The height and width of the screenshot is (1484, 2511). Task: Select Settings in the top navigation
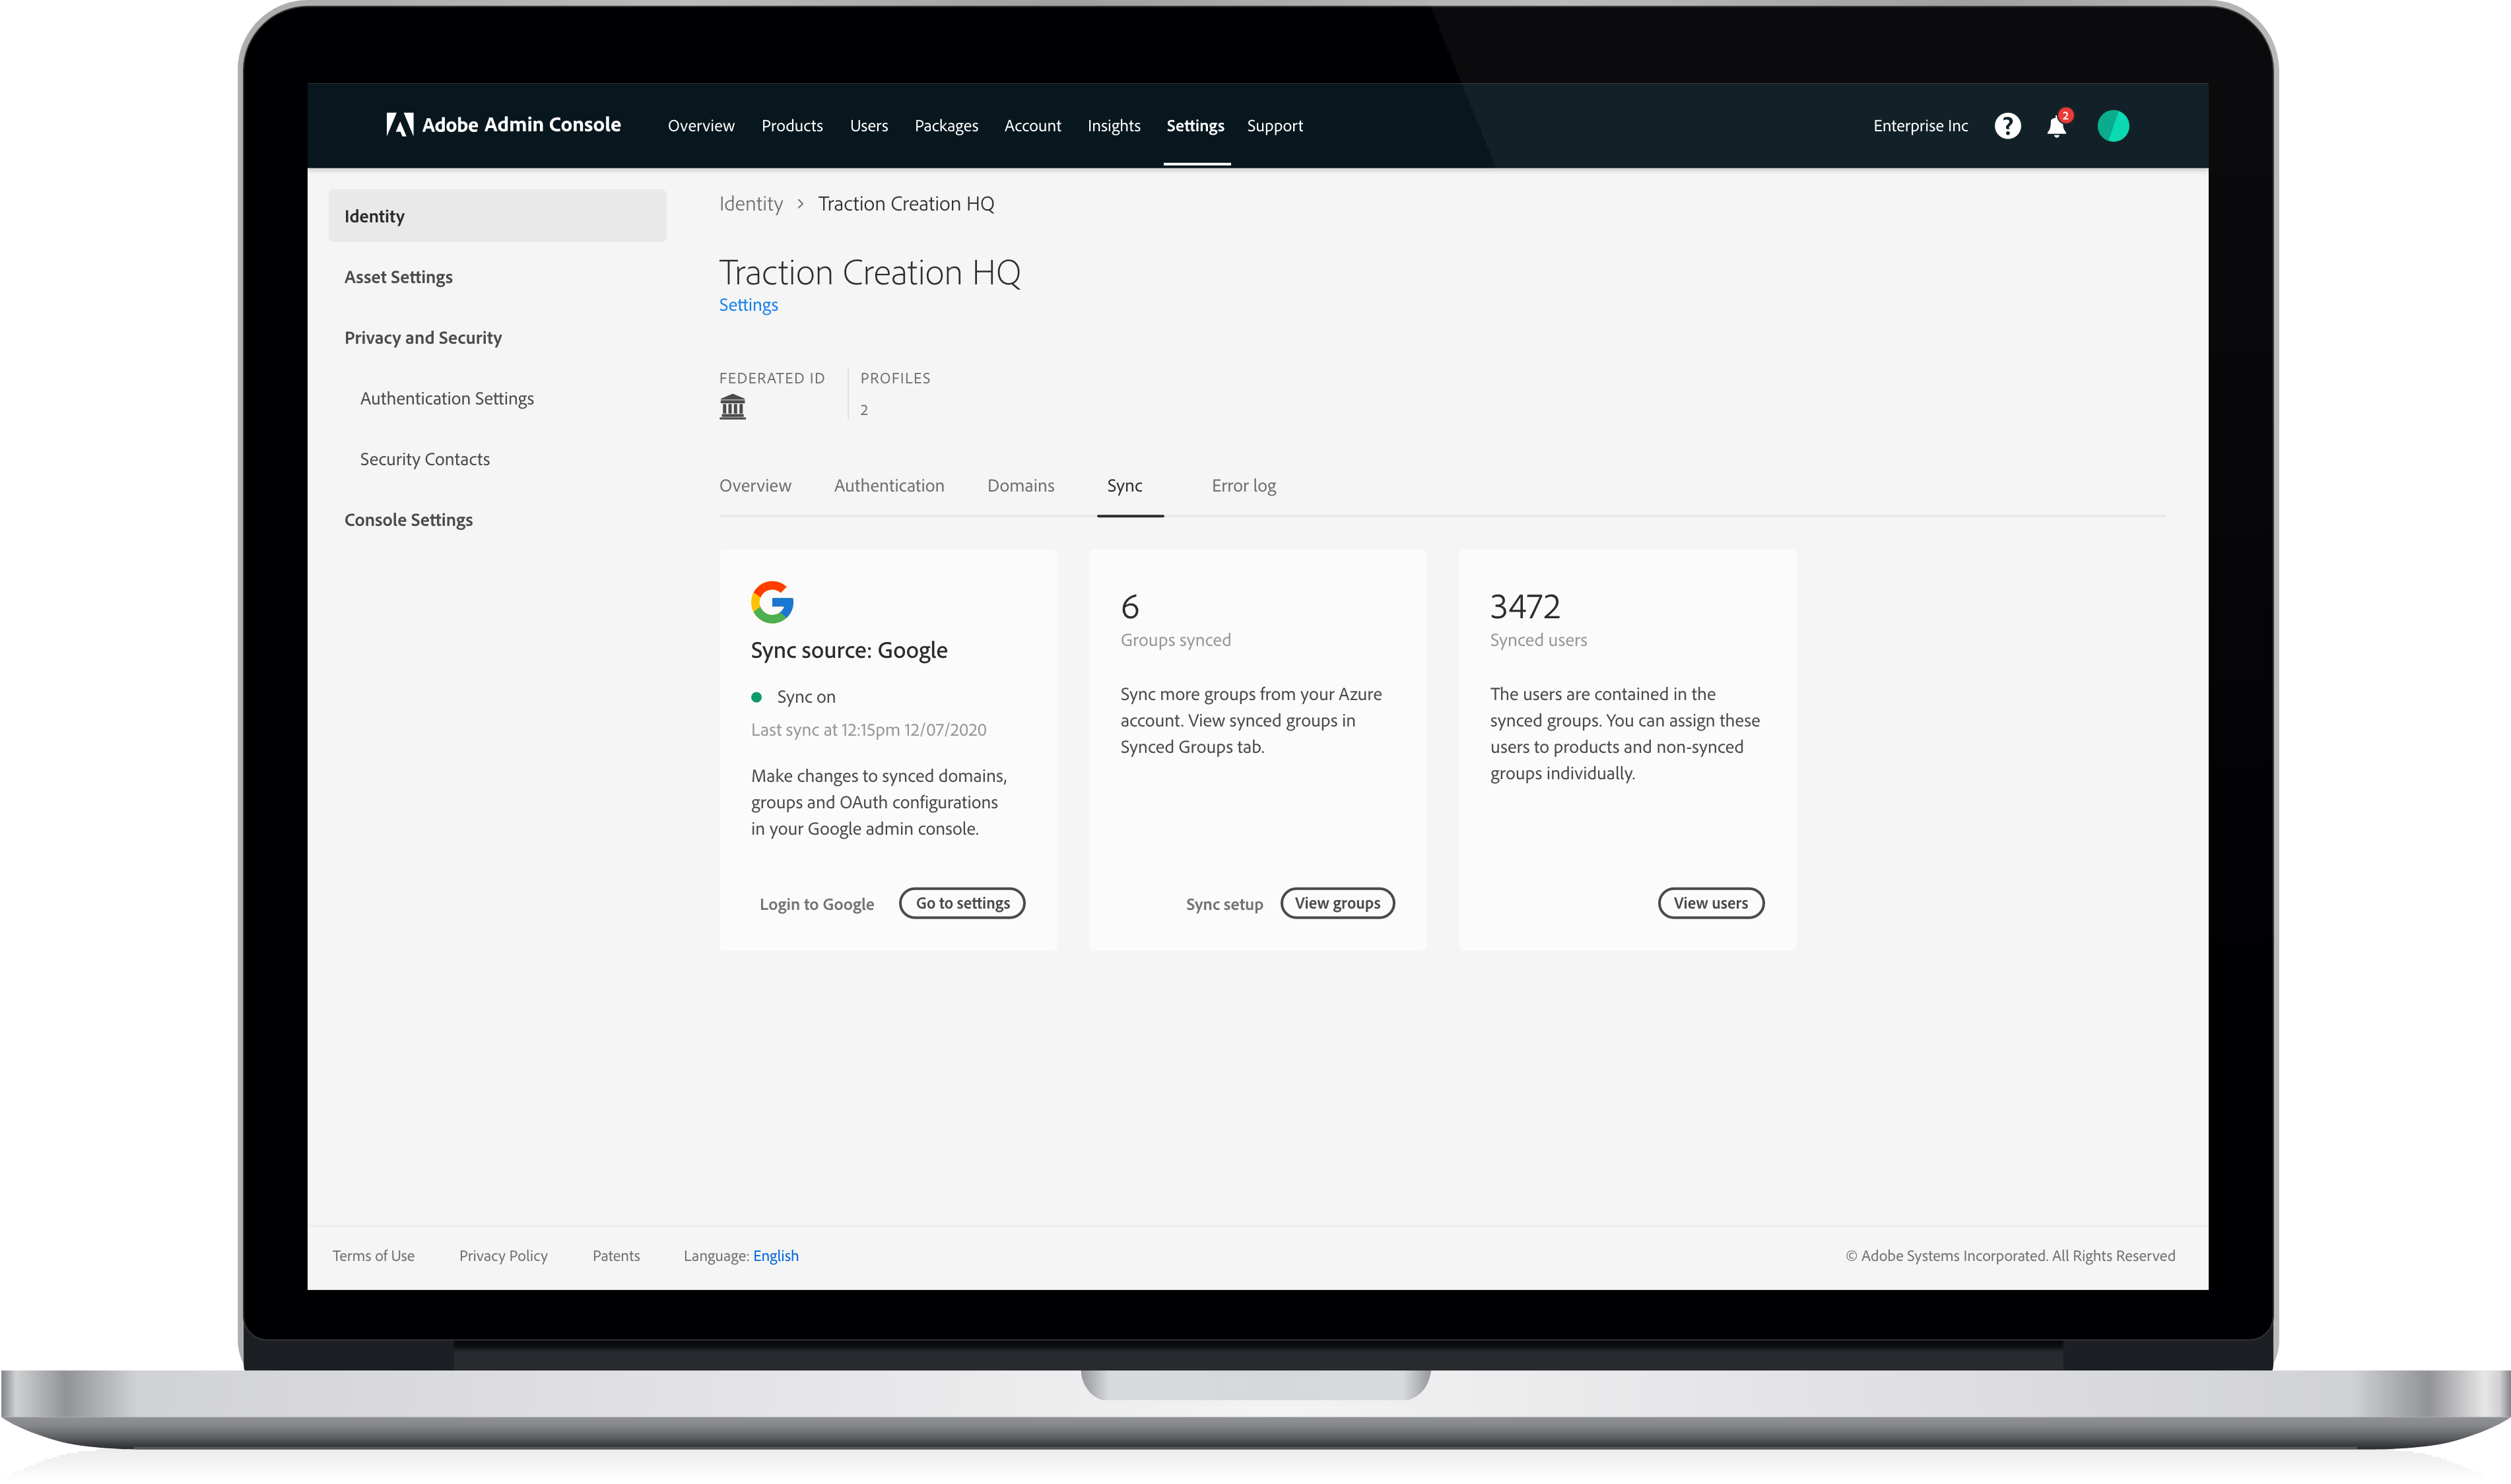[x=1195, y=126]
